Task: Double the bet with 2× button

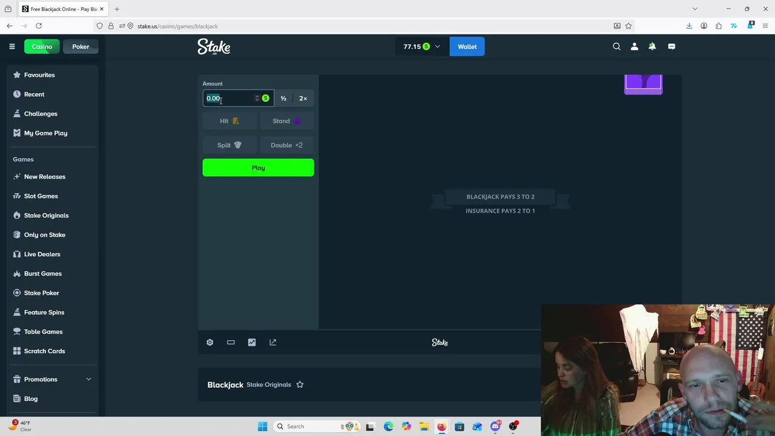Action: click(x=303, y=98)
